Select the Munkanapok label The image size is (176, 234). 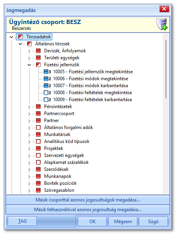58,176
